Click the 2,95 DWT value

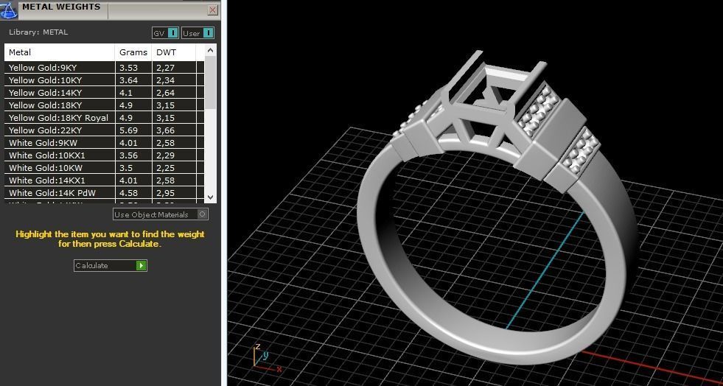pyautogui.click(x=165, y=192)
